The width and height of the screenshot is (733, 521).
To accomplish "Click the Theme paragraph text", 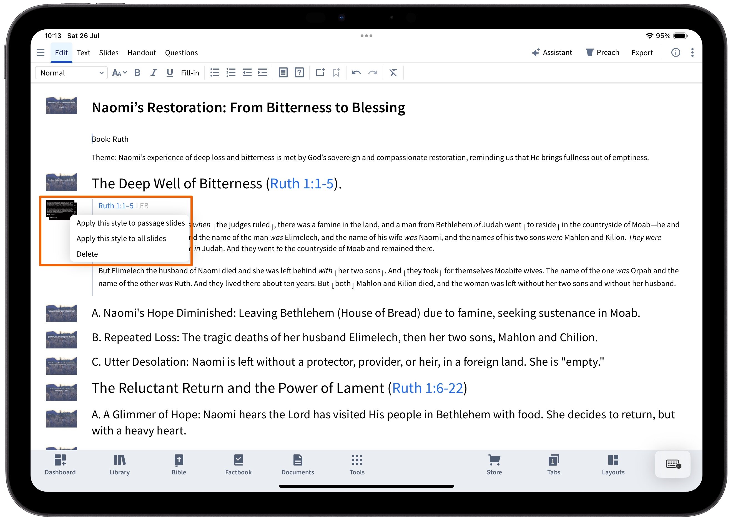I will click(x=370, y=158).
